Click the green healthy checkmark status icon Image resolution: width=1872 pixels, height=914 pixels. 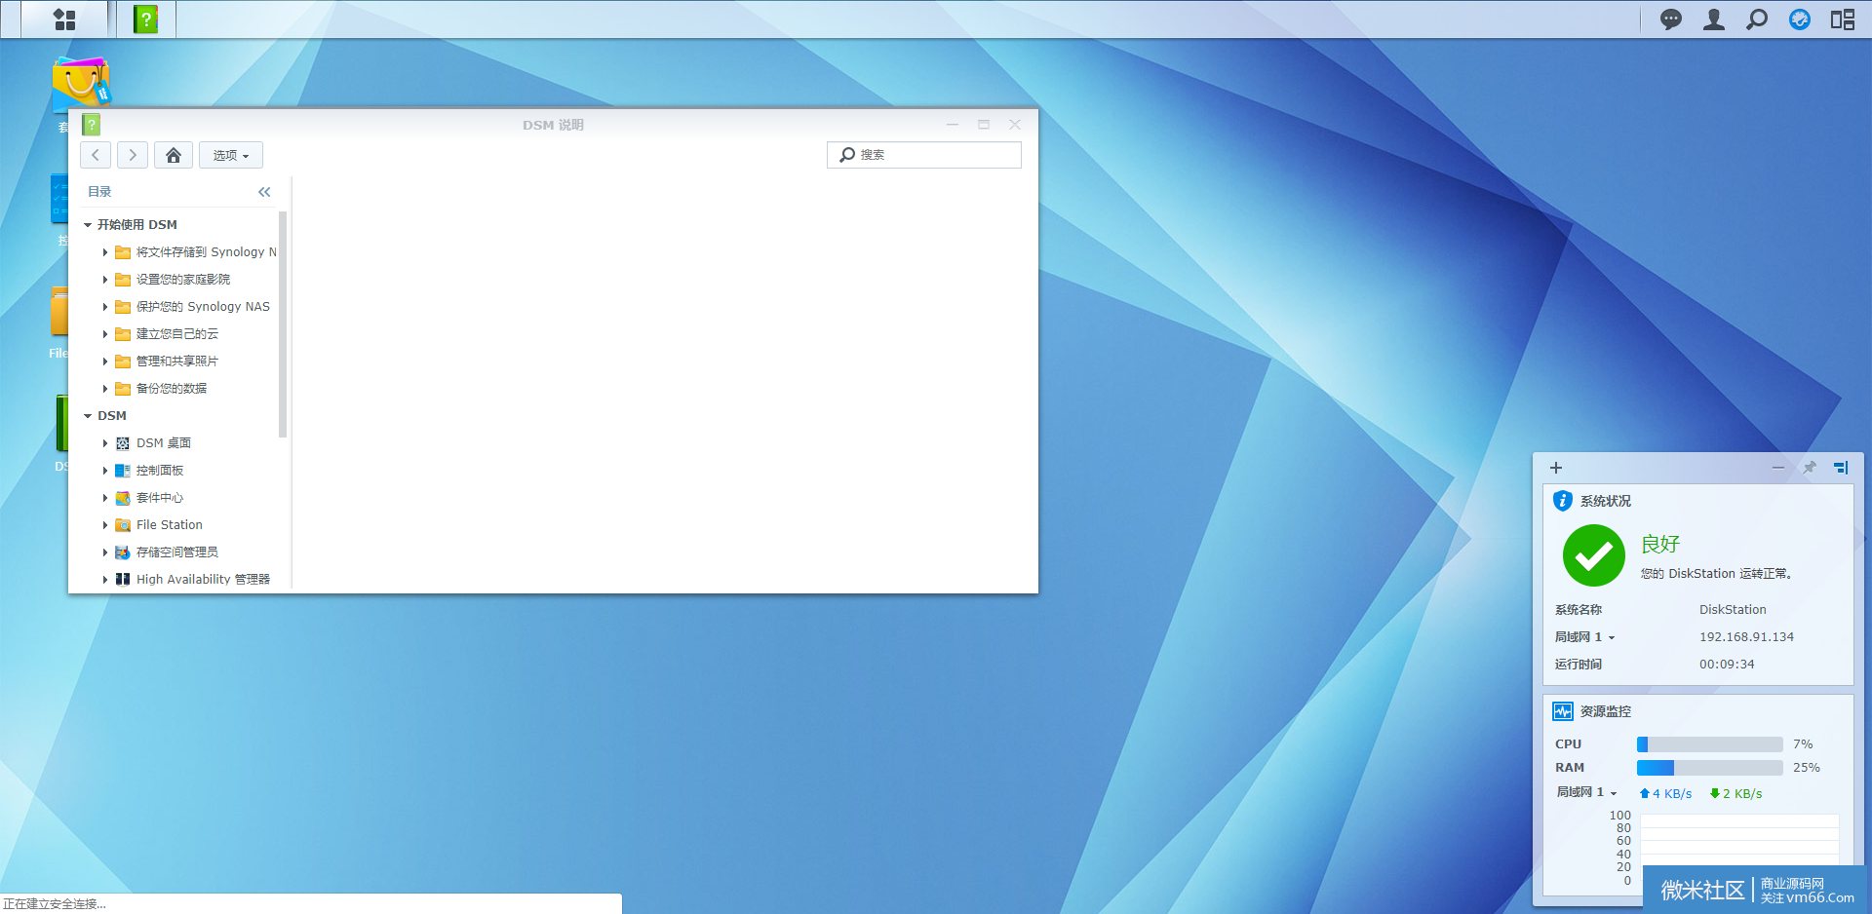[x=1594, y=555]
